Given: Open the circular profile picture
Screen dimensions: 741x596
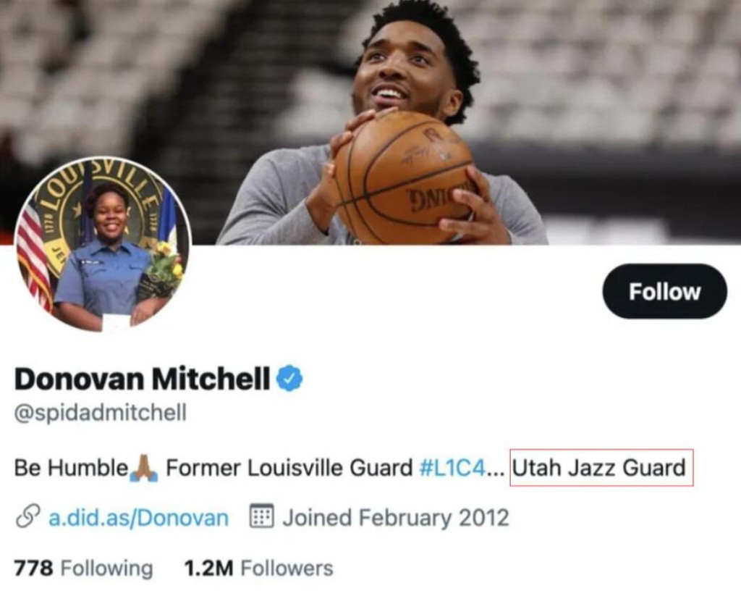Looking at the screenshot, I should point(103,244).
